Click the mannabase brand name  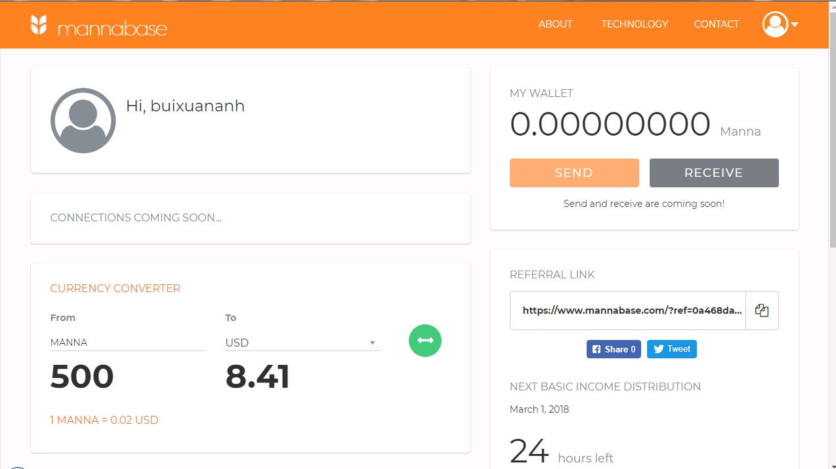[x=112, y=29]
